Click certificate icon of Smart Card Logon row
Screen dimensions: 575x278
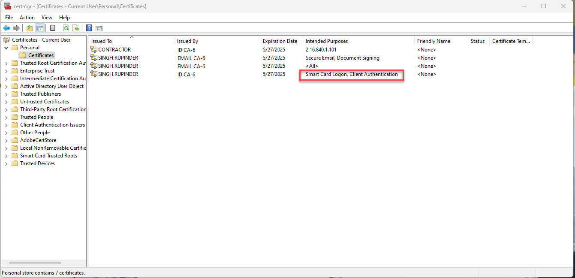(94, 74)
